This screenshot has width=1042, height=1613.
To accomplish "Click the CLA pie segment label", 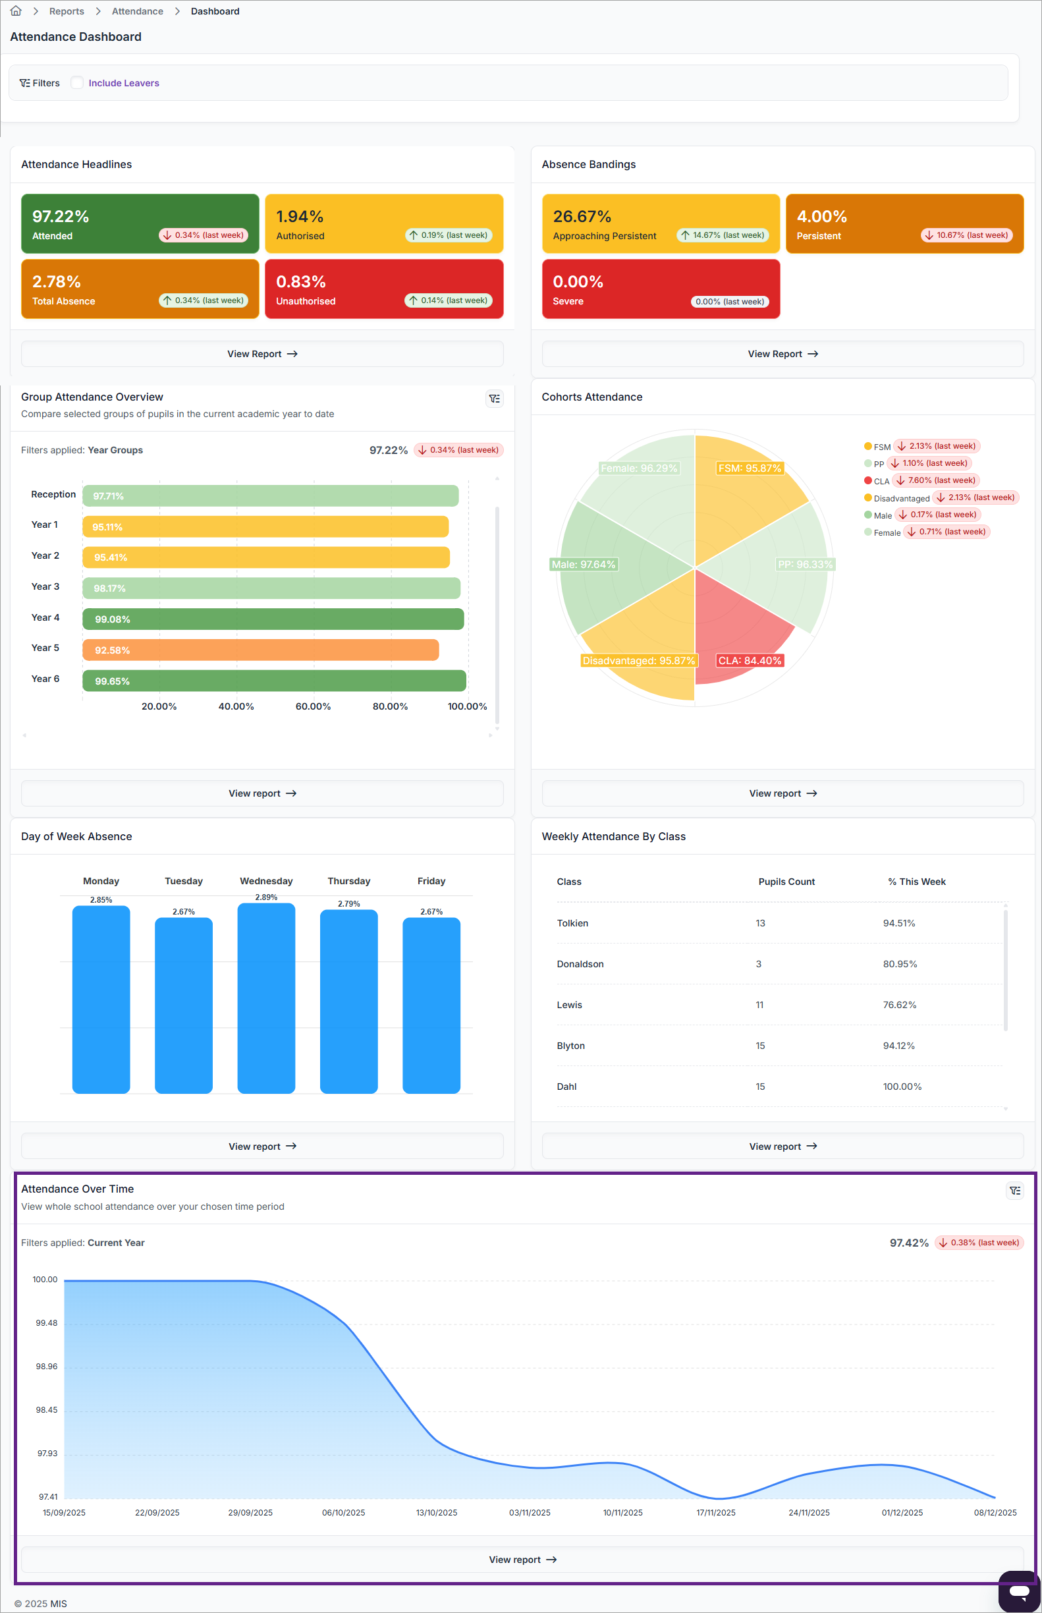I will coord(750,661).
